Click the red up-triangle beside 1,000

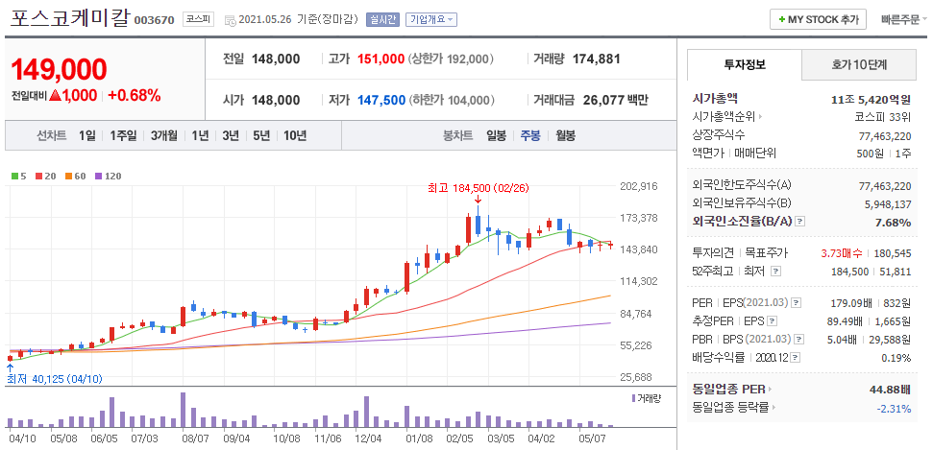tap(56, 95)
